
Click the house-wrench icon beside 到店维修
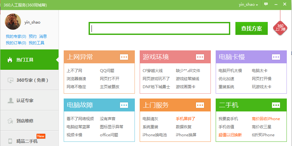click(x=10, y=121)
